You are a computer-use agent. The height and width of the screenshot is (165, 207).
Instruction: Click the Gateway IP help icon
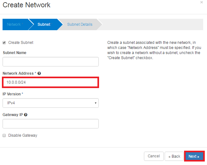[25, 115]
